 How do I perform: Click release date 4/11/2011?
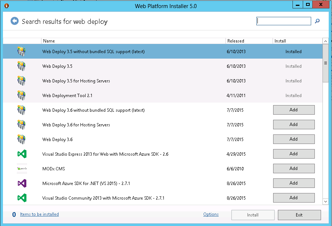(236, 96)
